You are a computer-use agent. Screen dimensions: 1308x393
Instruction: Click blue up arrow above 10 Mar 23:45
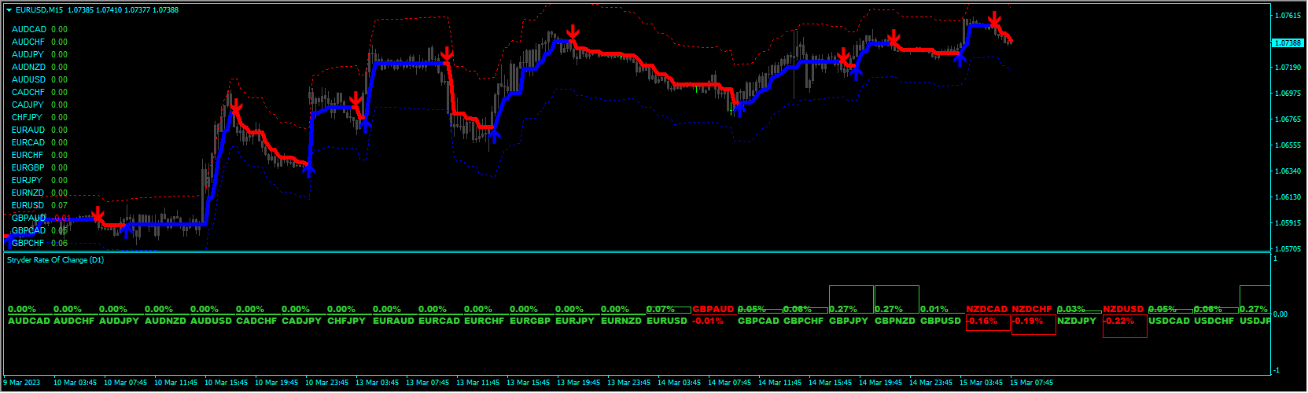point(309,169)
